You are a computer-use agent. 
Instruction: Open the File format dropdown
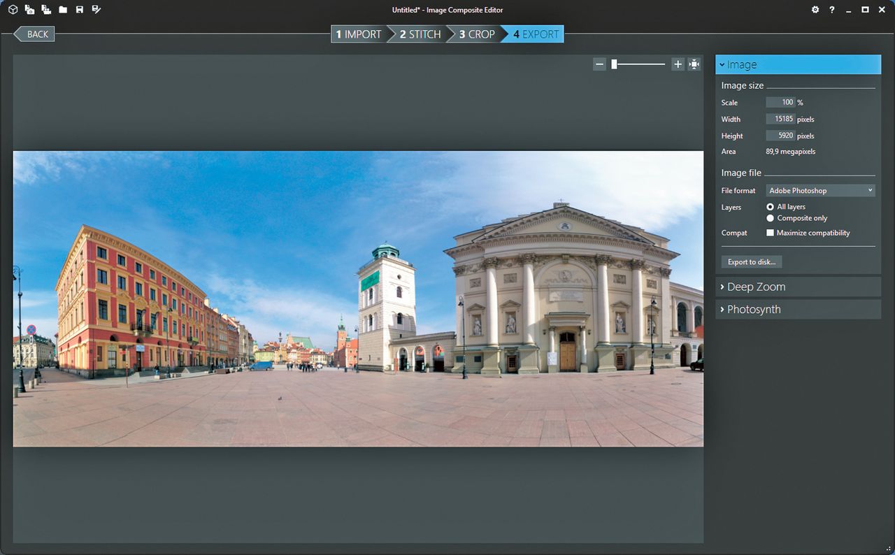pos(820,190)
